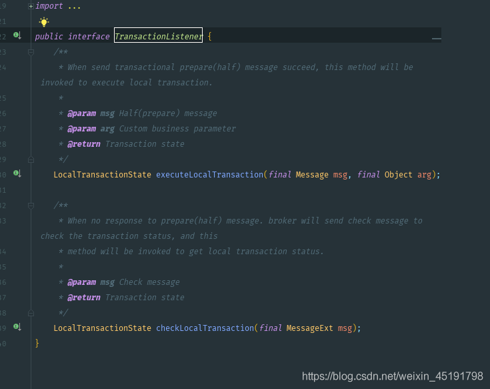The width and height of the screenshot is (490, 389).
Task: Click the checkLocalTransaction method name
Action: pos(205,328)
